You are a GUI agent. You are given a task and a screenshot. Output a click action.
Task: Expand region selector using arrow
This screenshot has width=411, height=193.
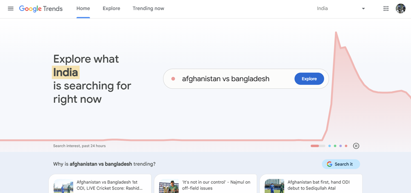[363, 8]
